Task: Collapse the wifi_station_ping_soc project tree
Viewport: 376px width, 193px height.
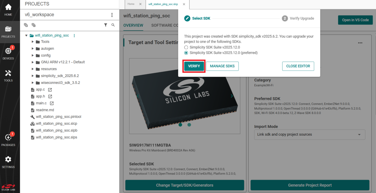Action: pyautogui.click(x=26, y=35)
